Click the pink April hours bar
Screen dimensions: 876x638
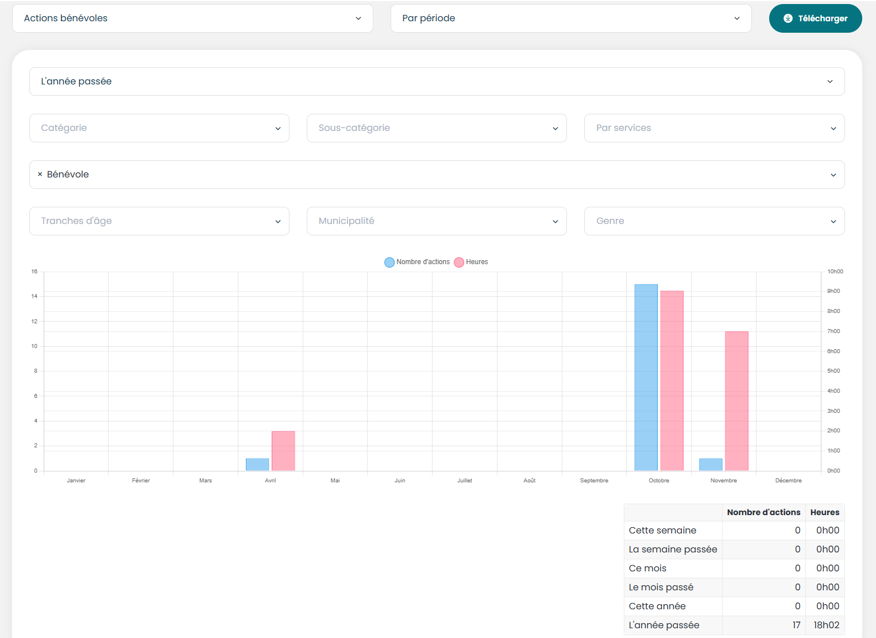click(283, 451)
